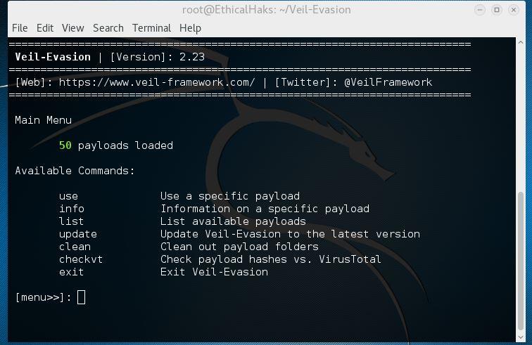
Task: Click the 'use' command text
Action: click(x=68, y=196)
